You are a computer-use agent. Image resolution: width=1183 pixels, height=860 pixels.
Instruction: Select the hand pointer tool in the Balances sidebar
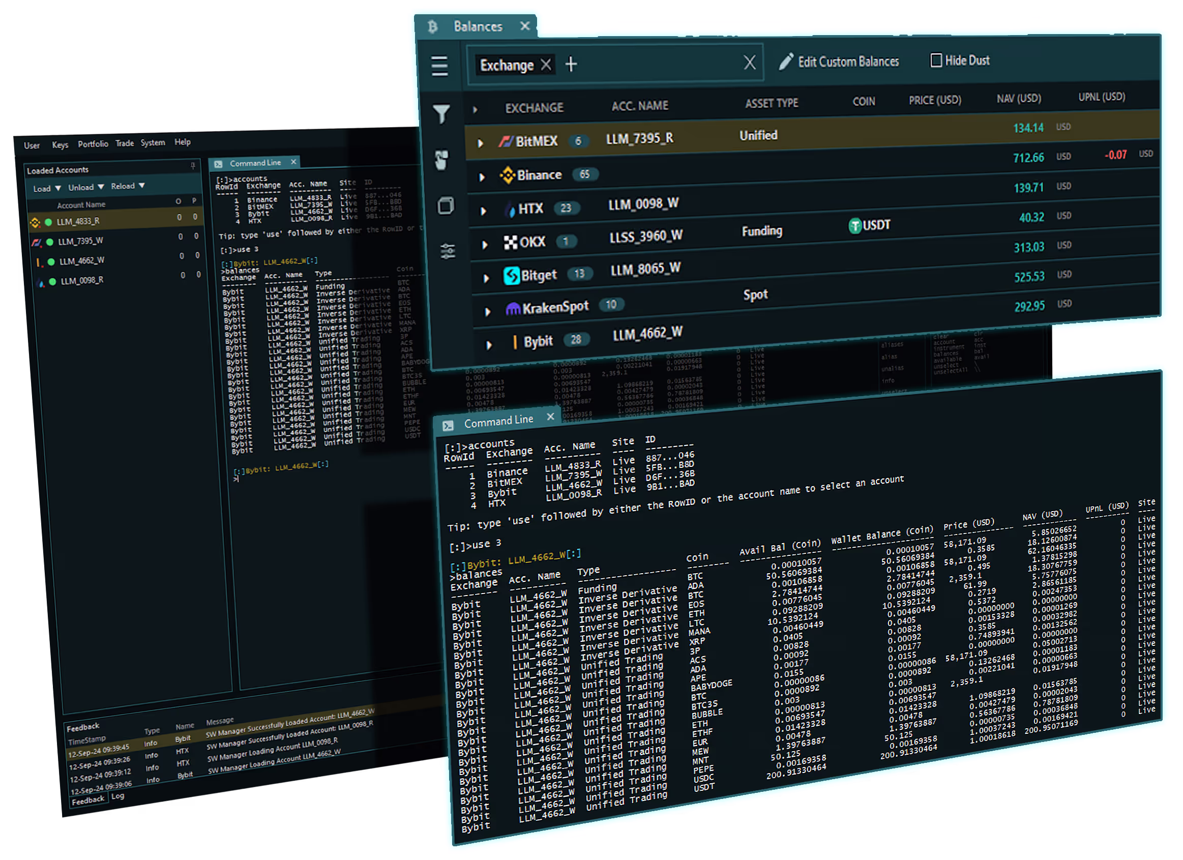[442, 160]
